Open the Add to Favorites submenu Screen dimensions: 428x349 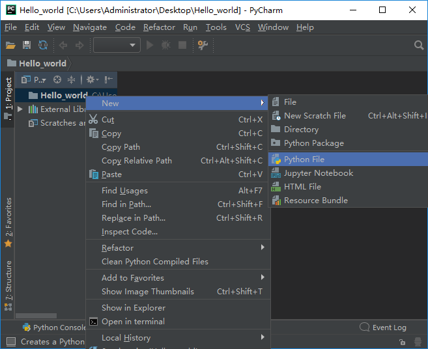click(x=178, y=278)
